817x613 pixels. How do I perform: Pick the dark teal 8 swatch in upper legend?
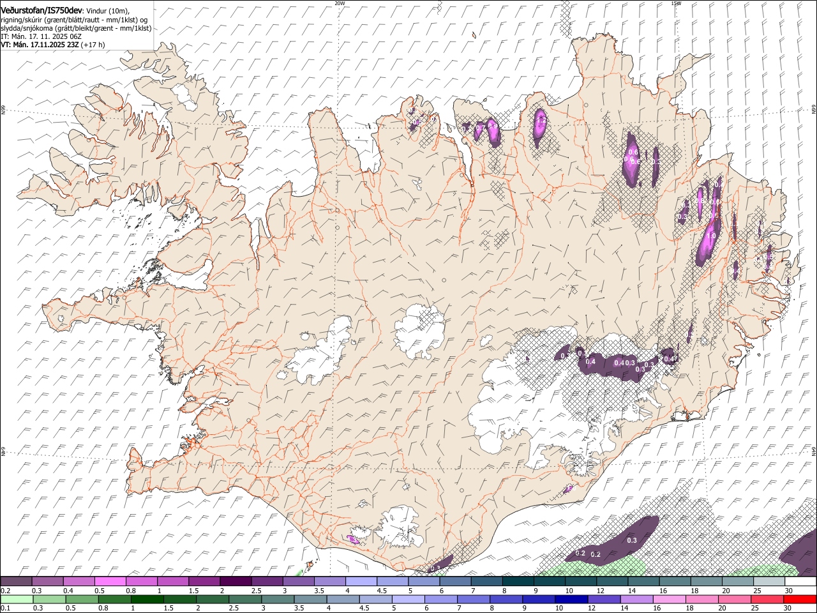(x=518, y=582)
